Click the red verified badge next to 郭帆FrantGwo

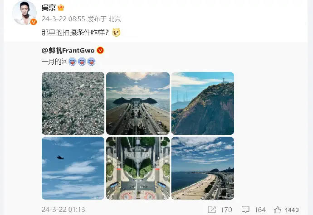(100, 50)
